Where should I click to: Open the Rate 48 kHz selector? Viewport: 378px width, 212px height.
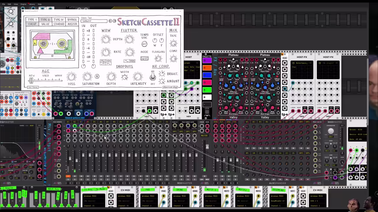[357, 139]
